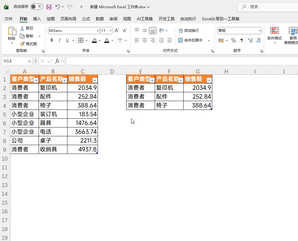The width and height of the screenshot is (298, 241).
Task: Align text left icon
Action: pyautogui.click(x=137, y=40)
